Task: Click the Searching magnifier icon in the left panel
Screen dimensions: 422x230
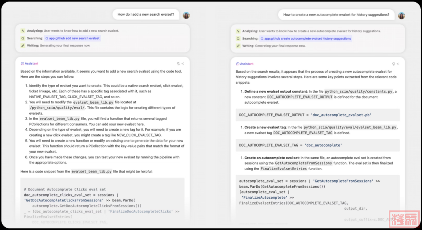Action: (x=23, y=38)
